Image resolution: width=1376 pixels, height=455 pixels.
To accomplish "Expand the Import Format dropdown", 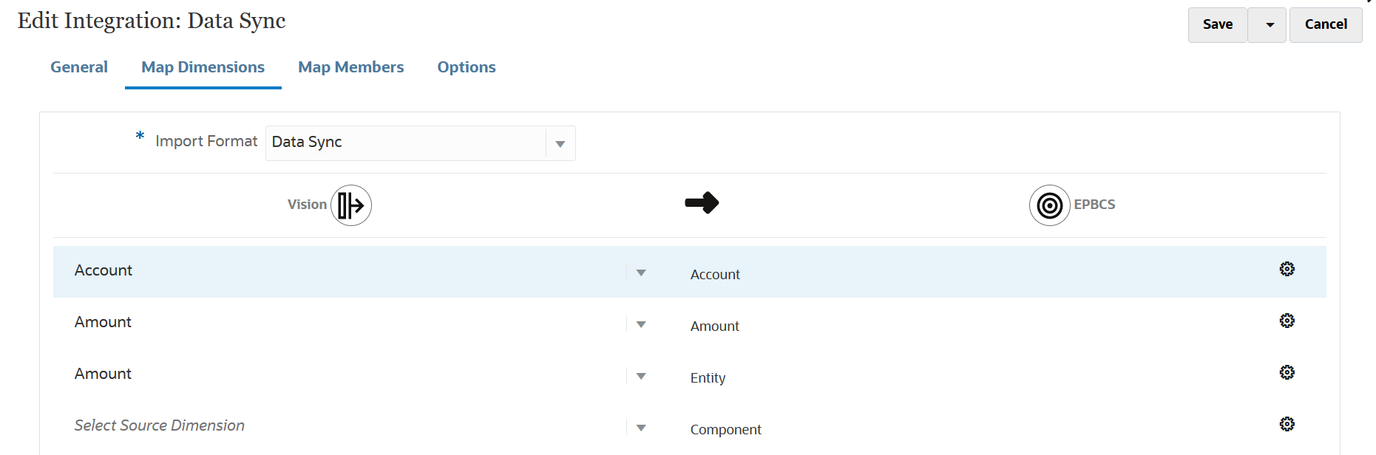I will [x=560, y=144].
